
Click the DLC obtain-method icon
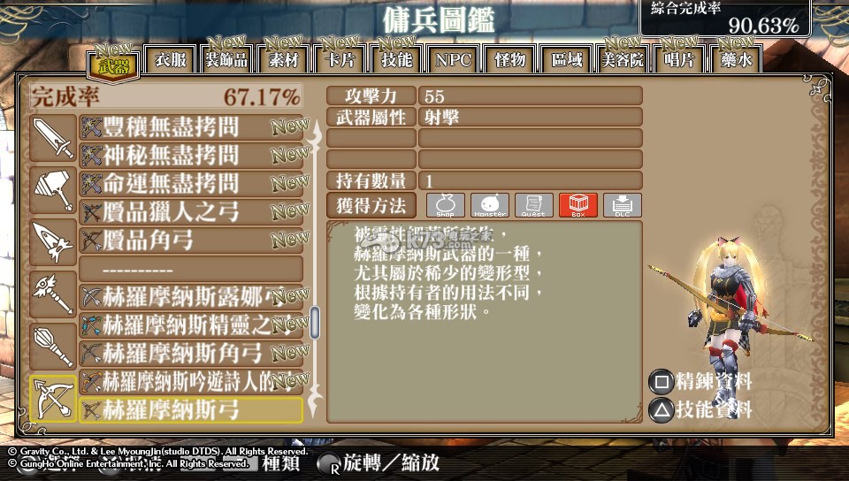(622, 205)
